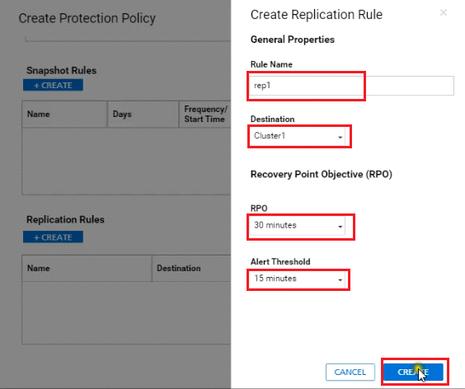Image resolution: width=465 pixels, height=389 pixels.
Task: Click the Destination dropdown arrow icon
Action: pyautogui.click(x=341, y=137)
